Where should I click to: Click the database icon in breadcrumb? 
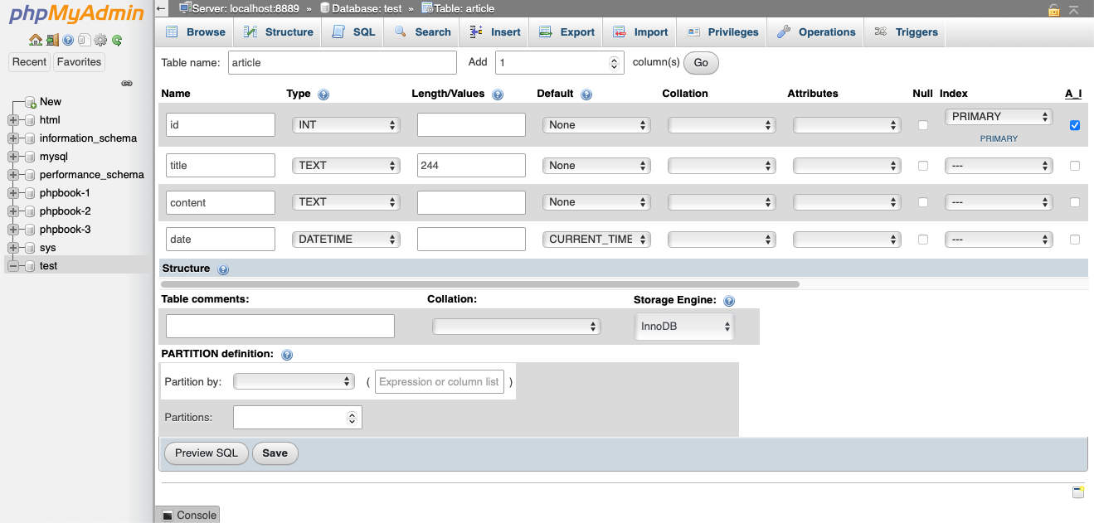325,8
